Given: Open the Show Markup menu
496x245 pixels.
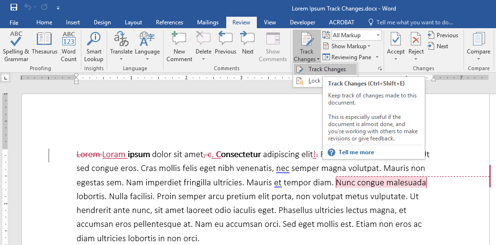Looking at the screenshot, I should point(346,46).
